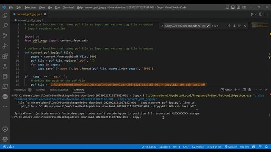
Task: Open terminal panel more actions ellipsis
Action: (255, 90)
